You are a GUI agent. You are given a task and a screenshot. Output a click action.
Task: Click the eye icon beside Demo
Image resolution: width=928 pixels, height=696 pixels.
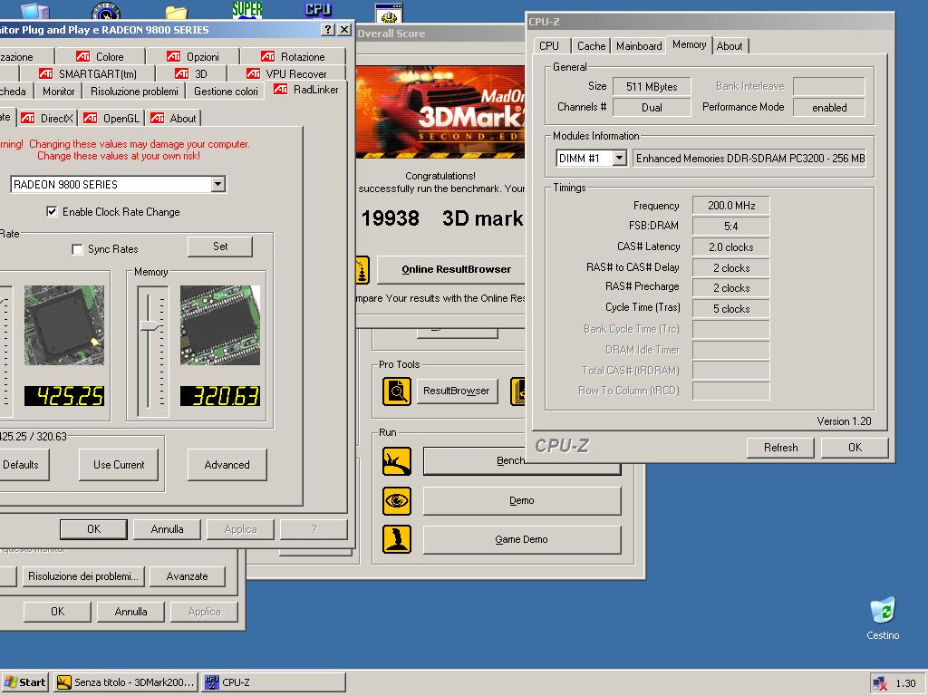coord(397,500)
